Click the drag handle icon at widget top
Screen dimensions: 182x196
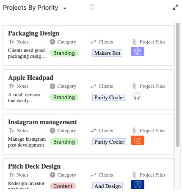pos(92,7)
